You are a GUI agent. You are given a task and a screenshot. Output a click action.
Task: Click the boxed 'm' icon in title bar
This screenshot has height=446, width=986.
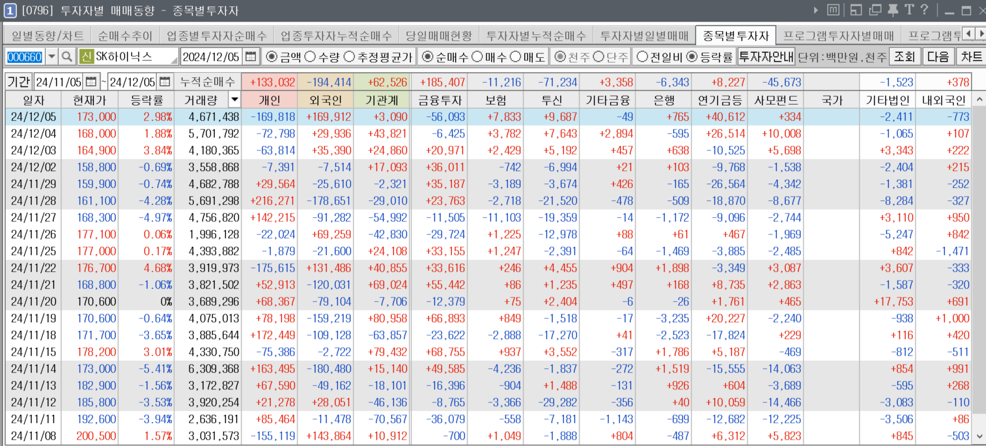(833, 10)
